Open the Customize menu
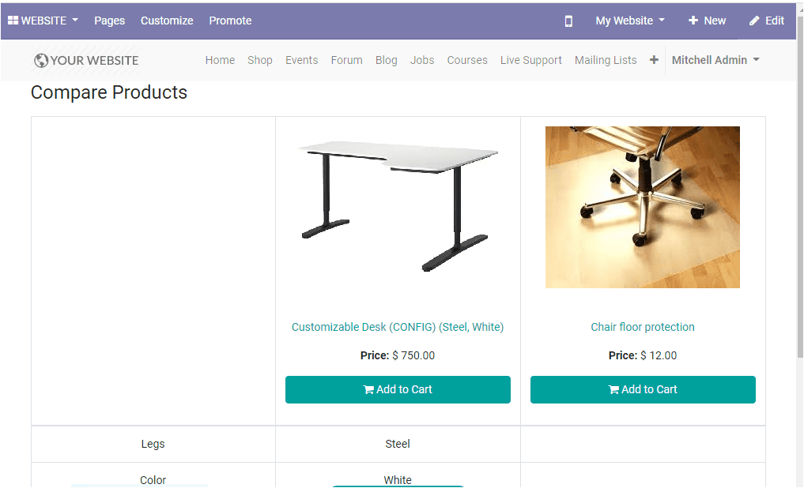 tap(167, 21)
